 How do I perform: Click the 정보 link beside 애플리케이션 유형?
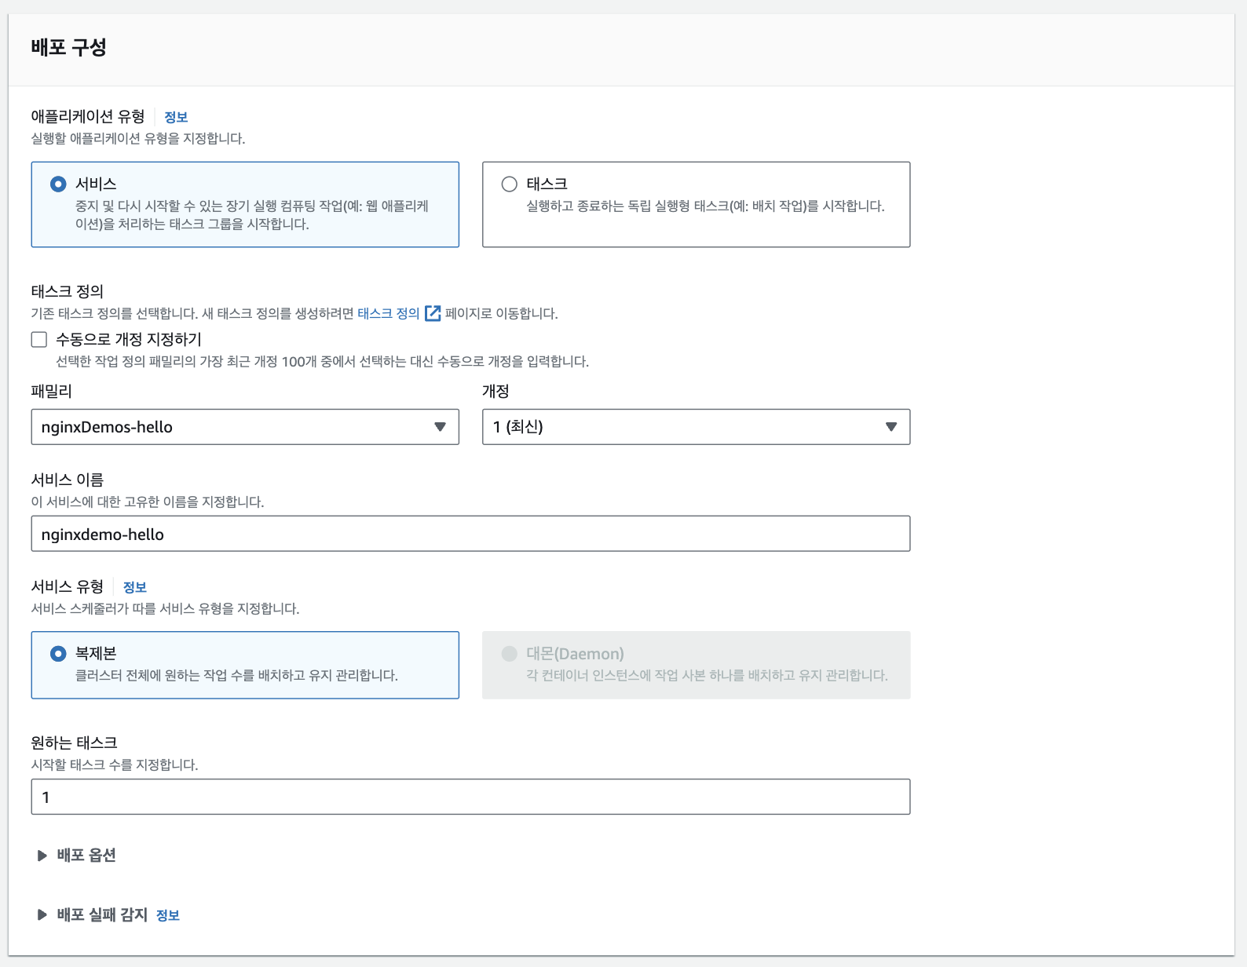(176, 118)
